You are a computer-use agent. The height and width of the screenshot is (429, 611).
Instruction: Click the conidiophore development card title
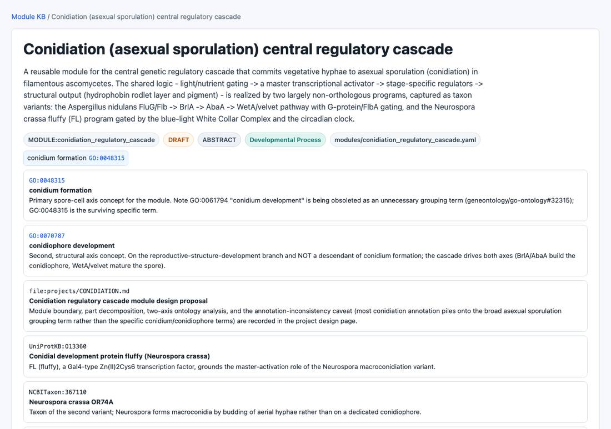pyautogui.click(x=72, y=246)
